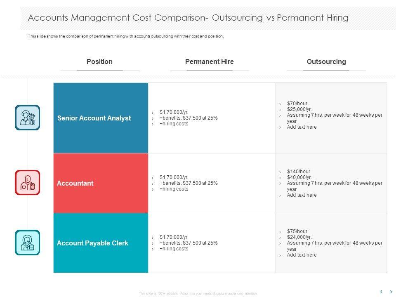Click the $75/hour Clerk outsourcing bullet

pyautogui.click(x=297, y=231)
